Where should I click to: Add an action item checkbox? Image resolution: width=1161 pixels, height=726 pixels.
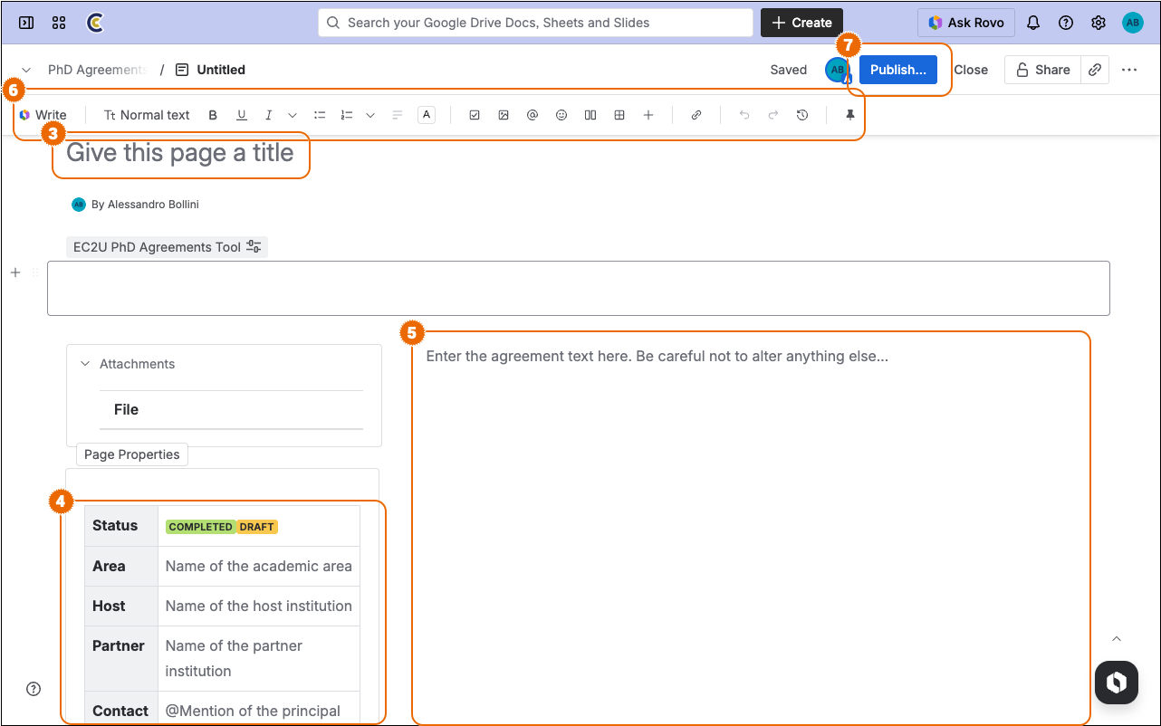coord(475,115)
